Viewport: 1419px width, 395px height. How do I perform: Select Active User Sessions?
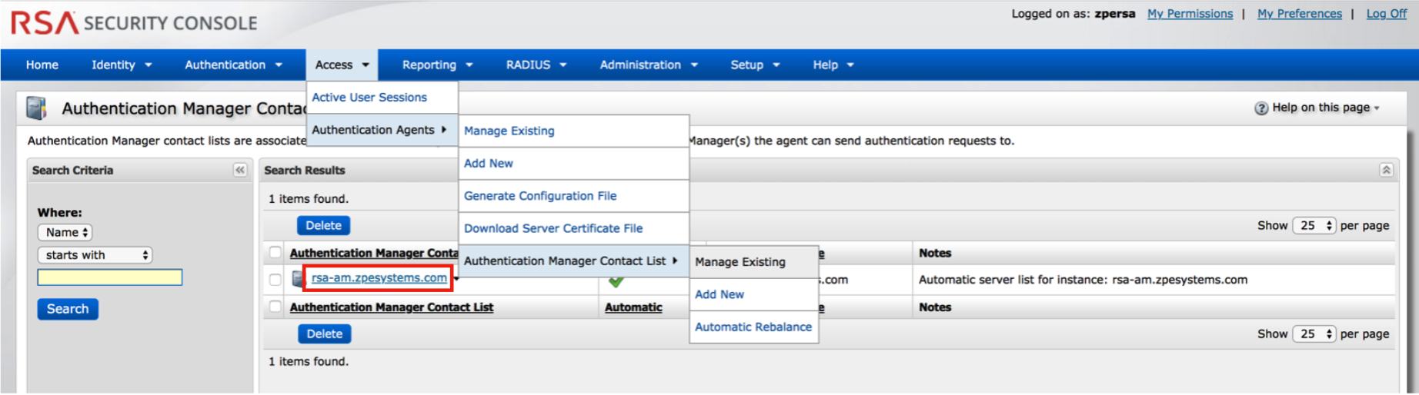(x=382, y=98)
